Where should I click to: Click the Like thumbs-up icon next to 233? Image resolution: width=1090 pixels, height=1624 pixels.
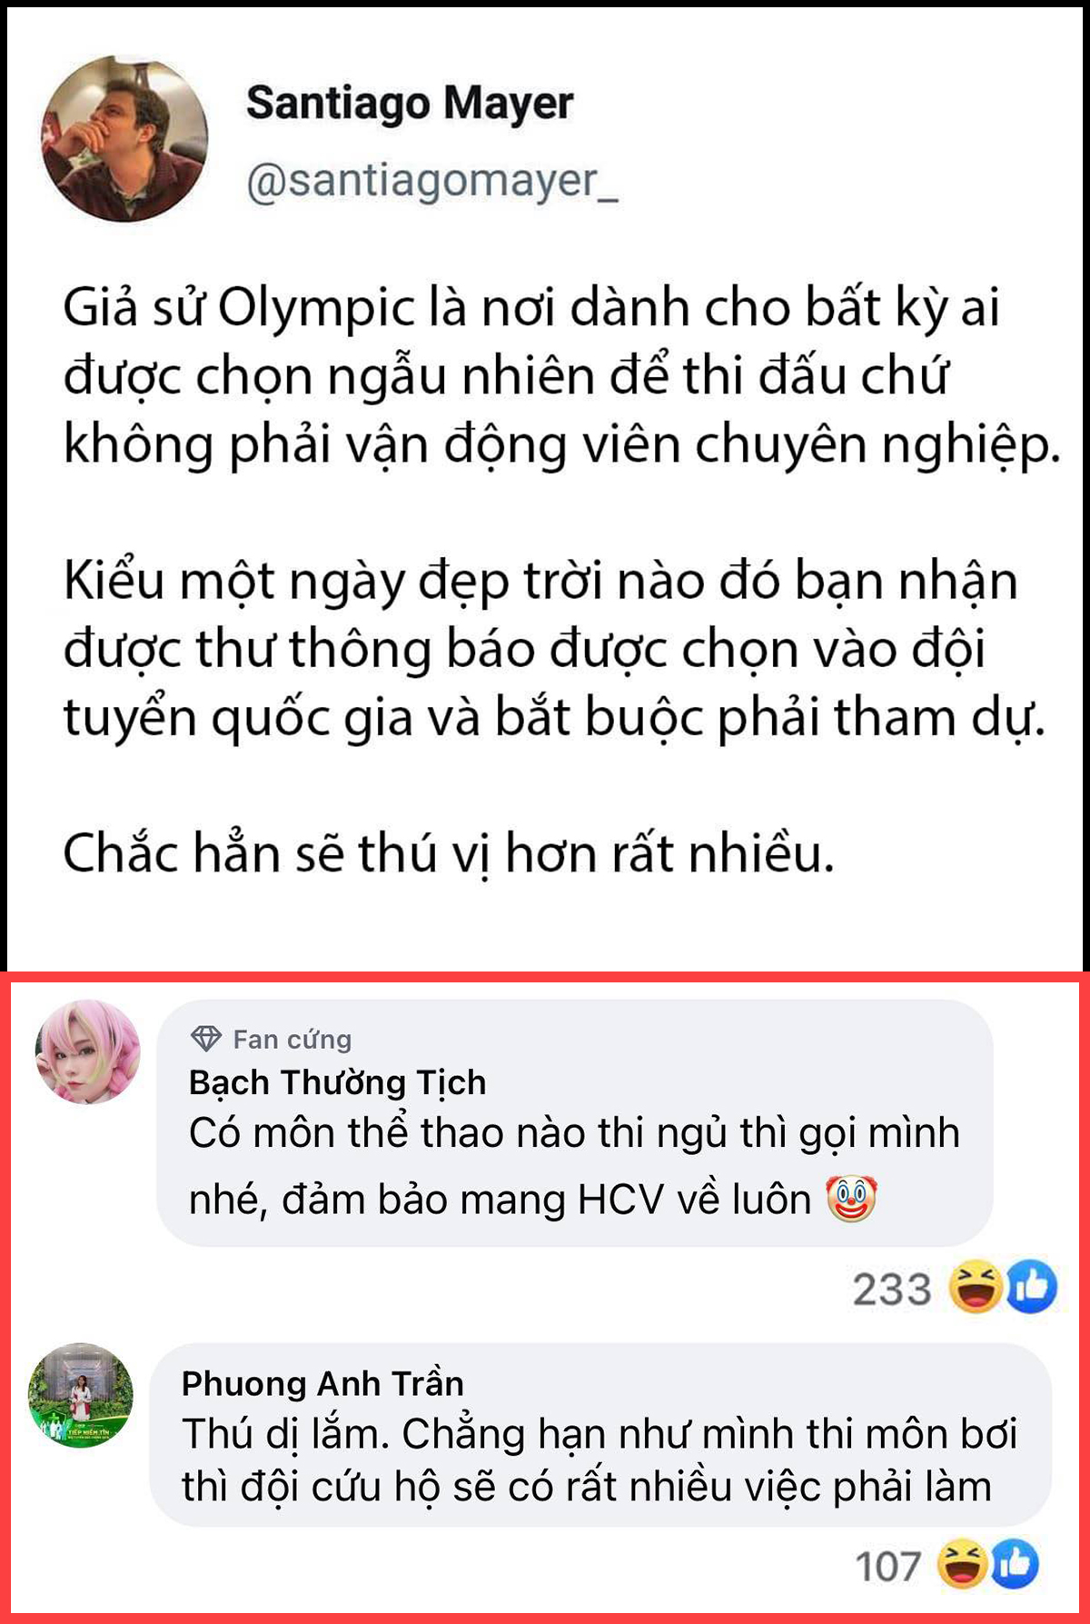click(1031, 1287)
